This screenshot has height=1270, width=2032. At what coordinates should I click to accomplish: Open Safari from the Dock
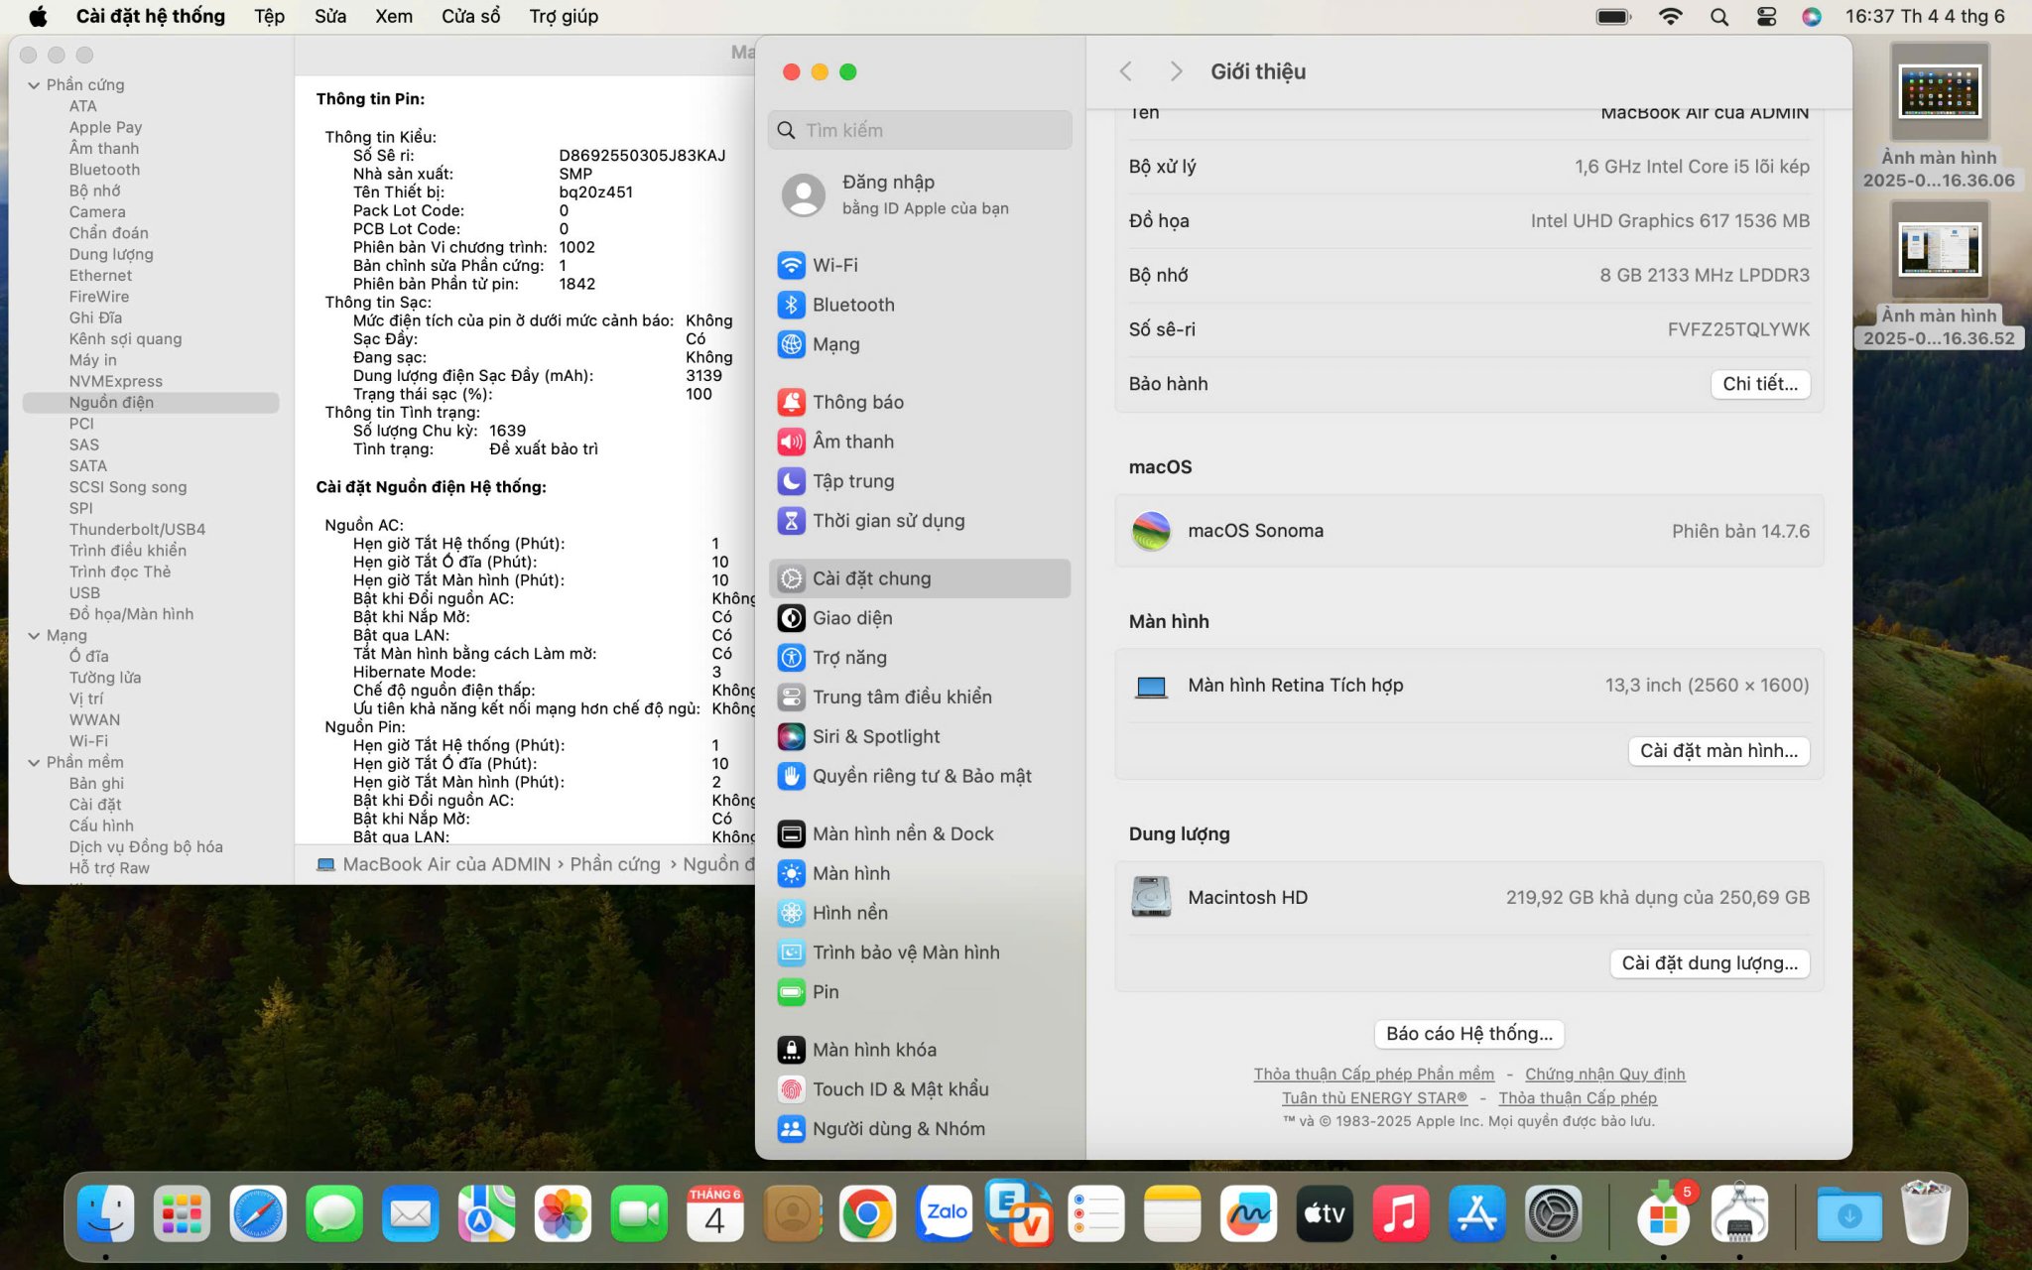pos(258,1213)
